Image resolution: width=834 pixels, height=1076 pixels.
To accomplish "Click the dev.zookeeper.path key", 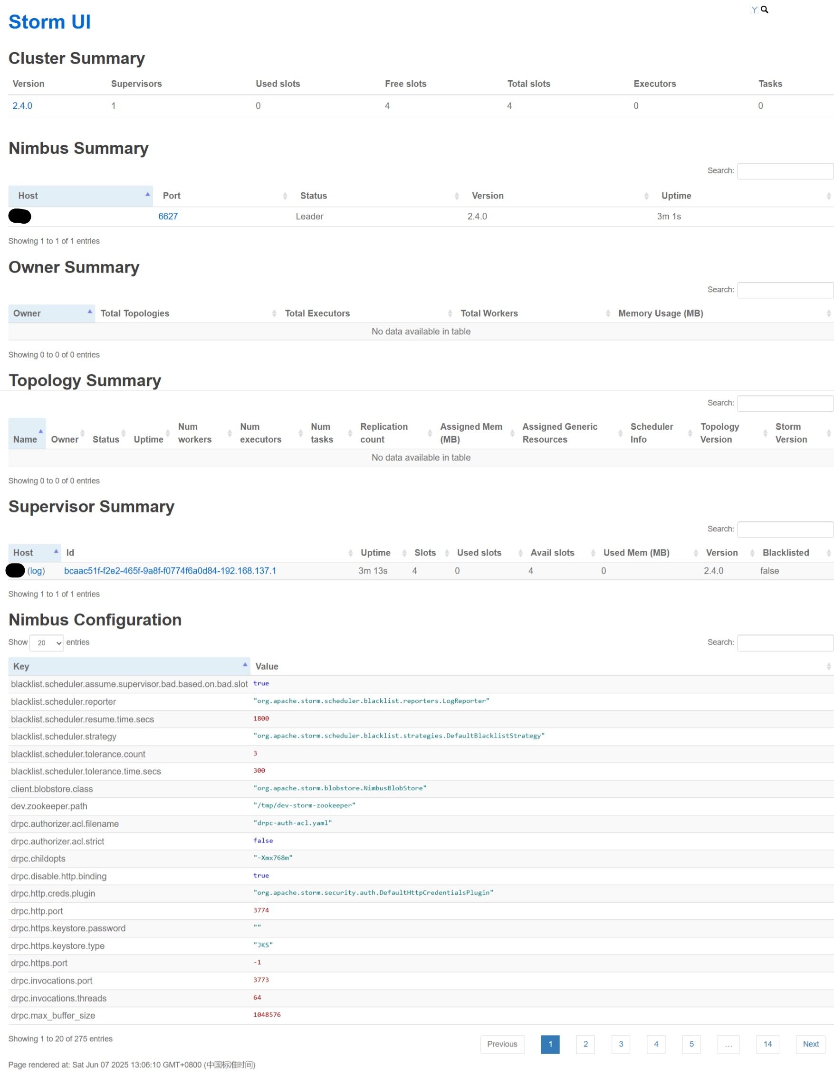I will (49, 806).
